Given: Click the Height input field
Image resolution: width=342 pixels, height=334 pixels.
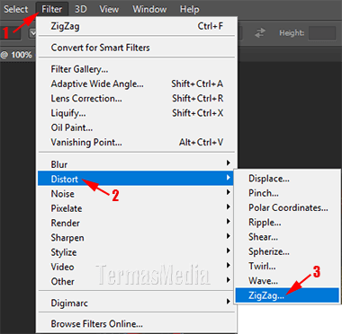Looking at the screenshot, I should click(322, 33).
